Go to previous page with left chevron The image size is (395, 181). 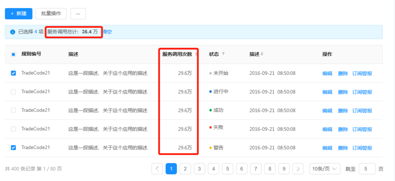click(157, 169)
